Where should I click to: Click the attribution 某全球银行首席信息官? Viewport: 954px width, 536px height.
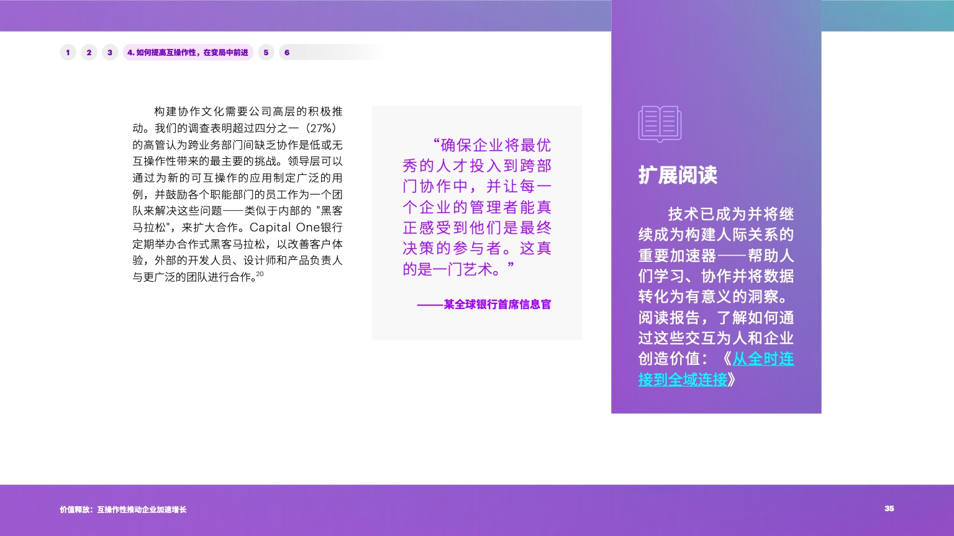(x=484, y=305)
